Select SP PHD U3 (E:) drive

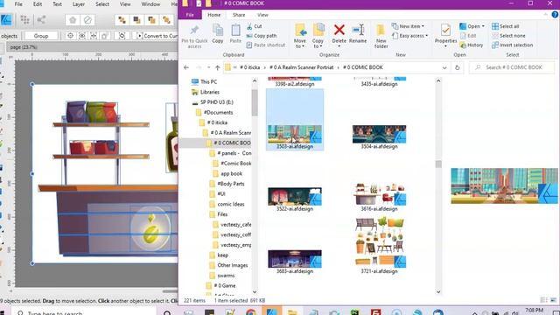coord(216,102)
